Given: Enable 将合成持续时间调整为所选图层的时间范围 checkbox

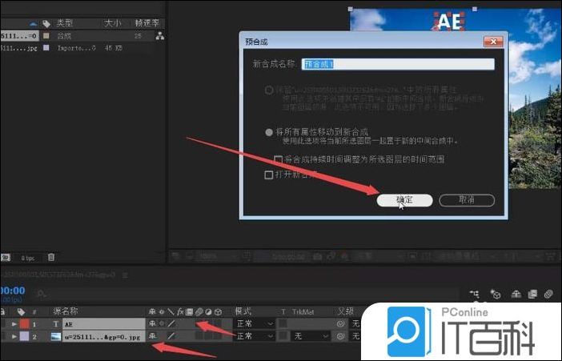Looking at the screenshot, I should click(x=278, y=159).
